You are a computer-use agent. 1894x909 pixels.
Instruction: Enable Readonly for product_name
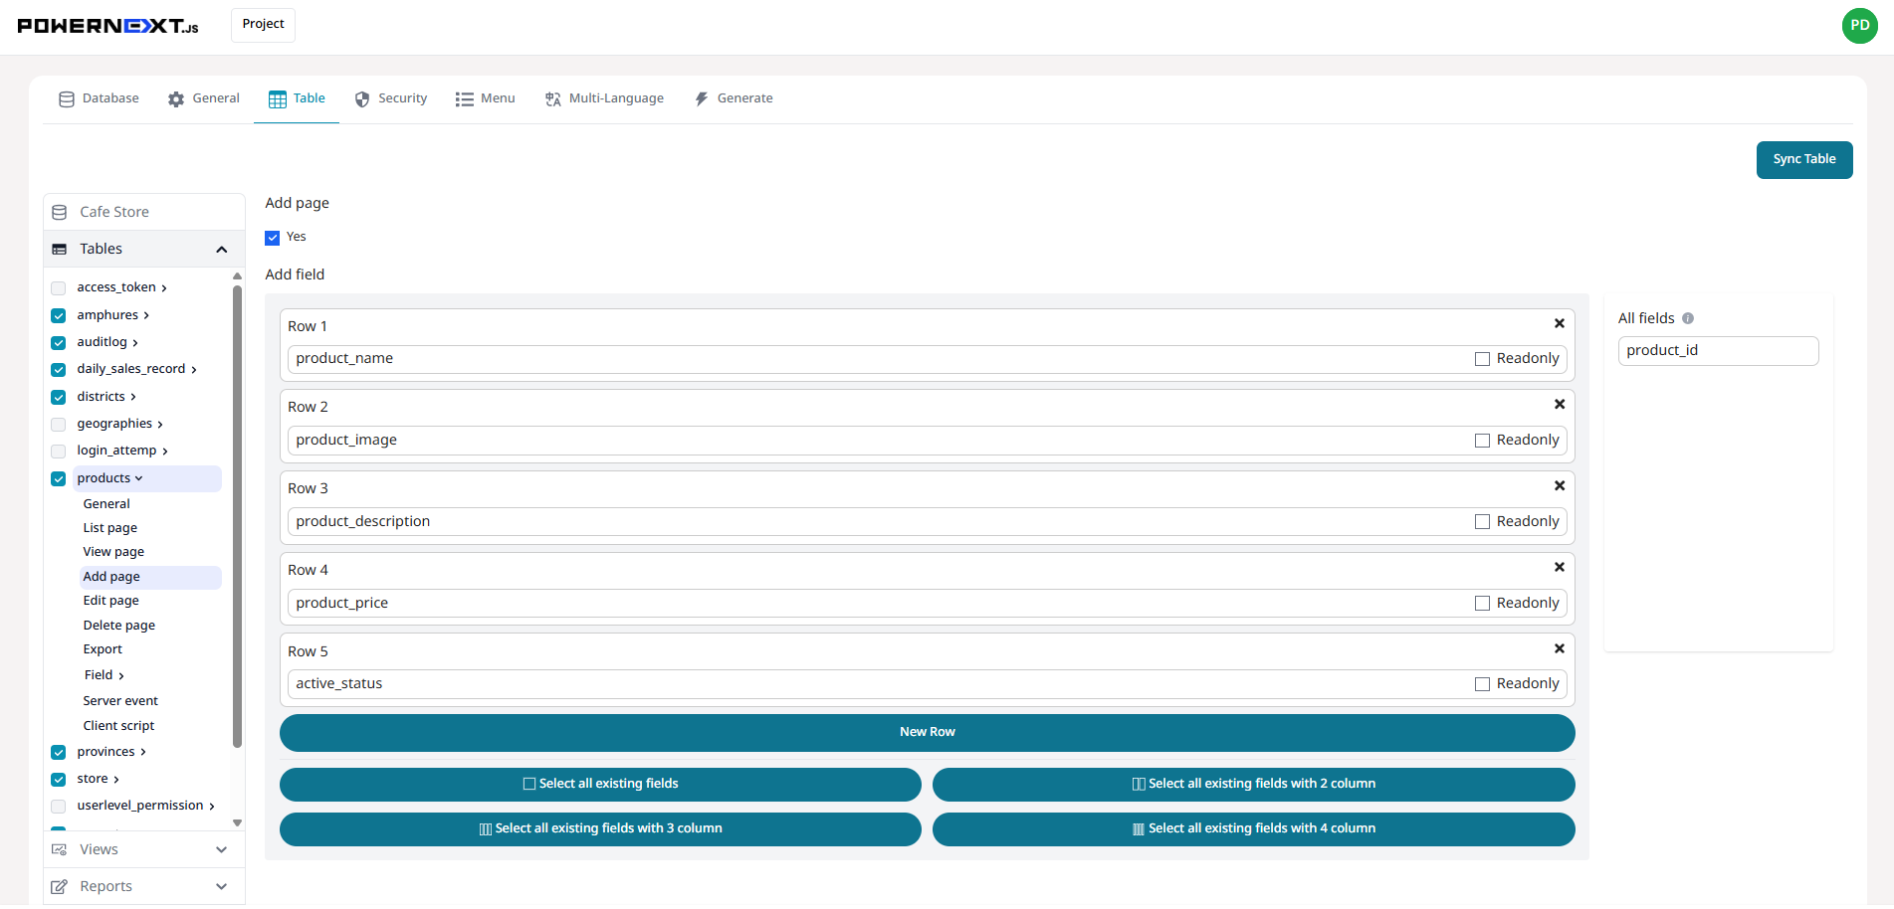click(x=1482, y=359)
